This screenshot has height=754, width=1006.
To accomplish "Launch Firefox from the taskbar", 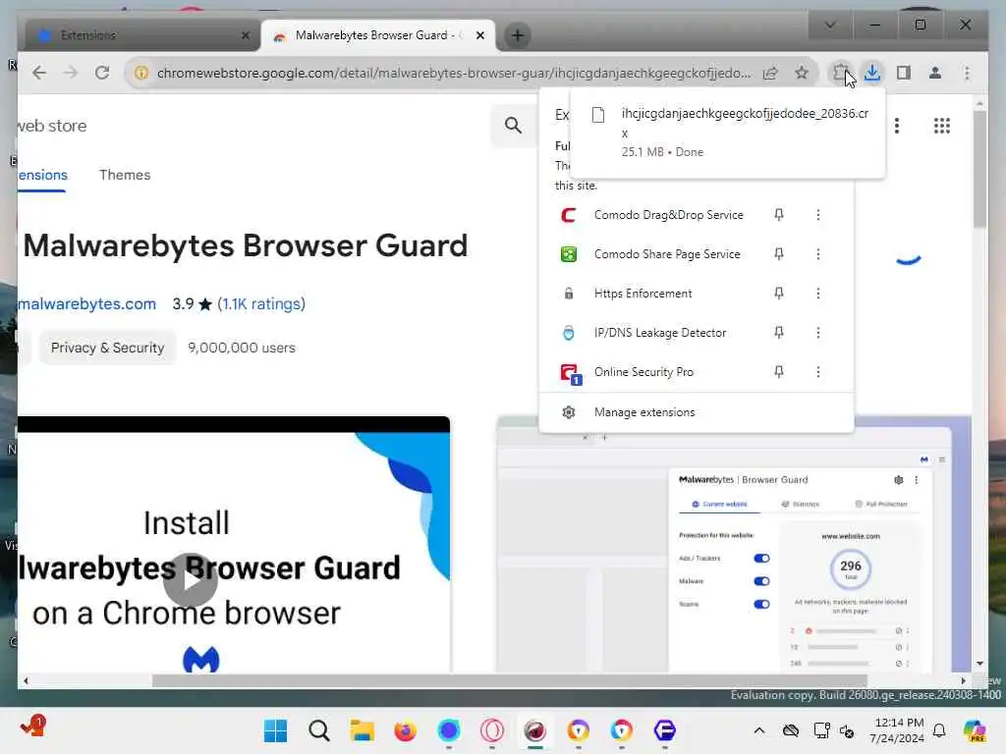I will point(405,730).
